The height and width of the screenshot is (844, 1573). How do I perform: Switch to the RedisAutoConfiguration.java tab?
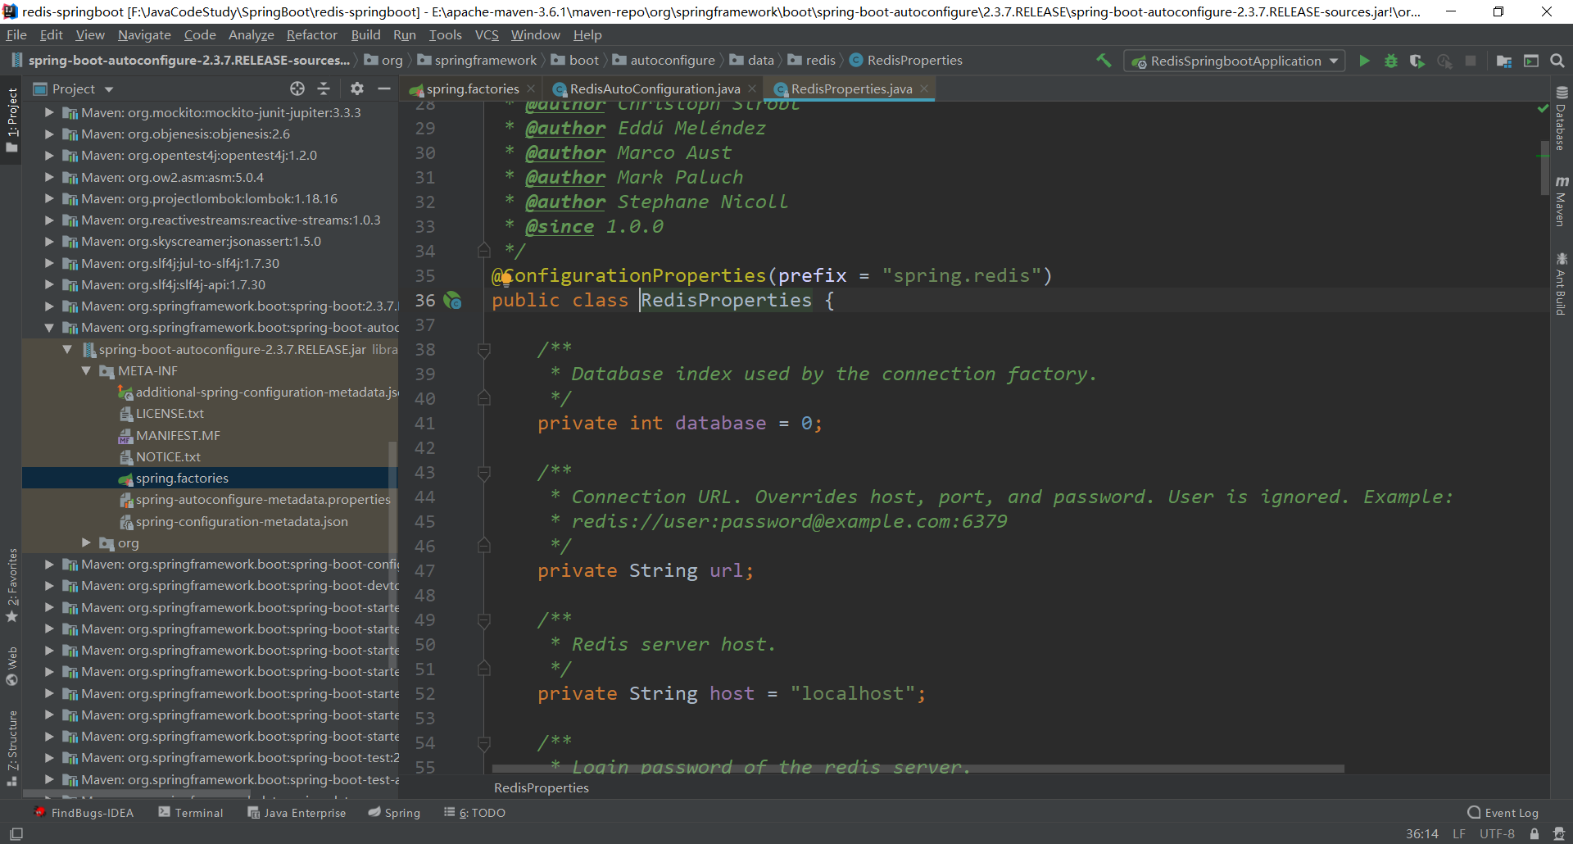coord(654,88)
